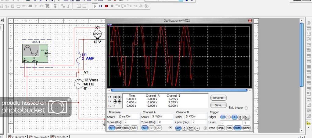The width and height of the screenshot is (312, 138).
Task: Click the XSC1 oscilloscope instrument on schematic
Action: (35, 53)
